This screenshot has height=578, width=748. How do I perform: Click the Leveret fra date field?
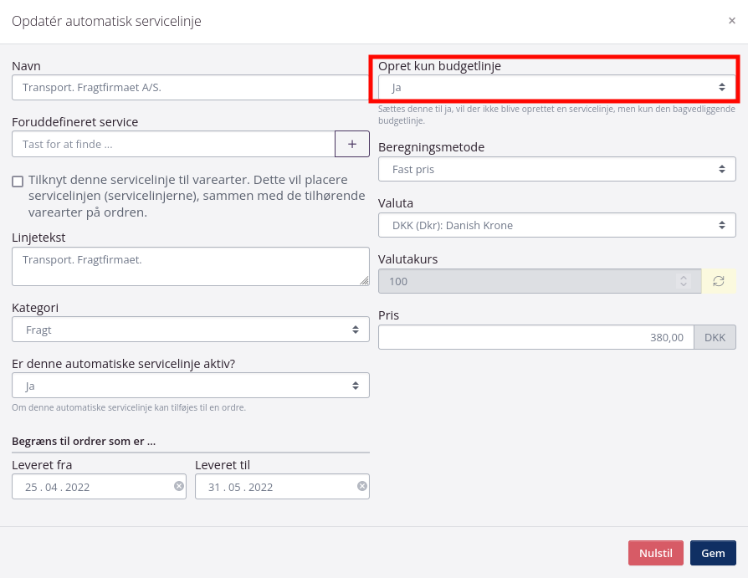point(92,487)
